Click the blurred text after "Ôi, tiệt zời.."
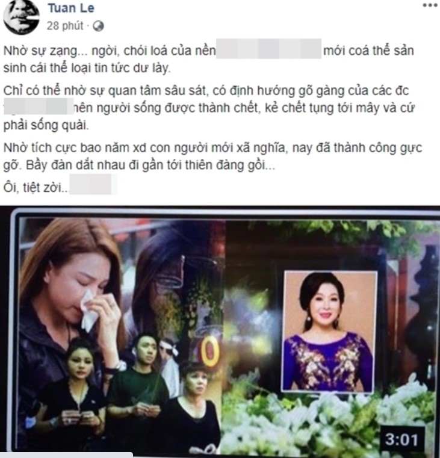Image resolution: width=440 pixels, height=458 pixels. [x=93, y=184]
